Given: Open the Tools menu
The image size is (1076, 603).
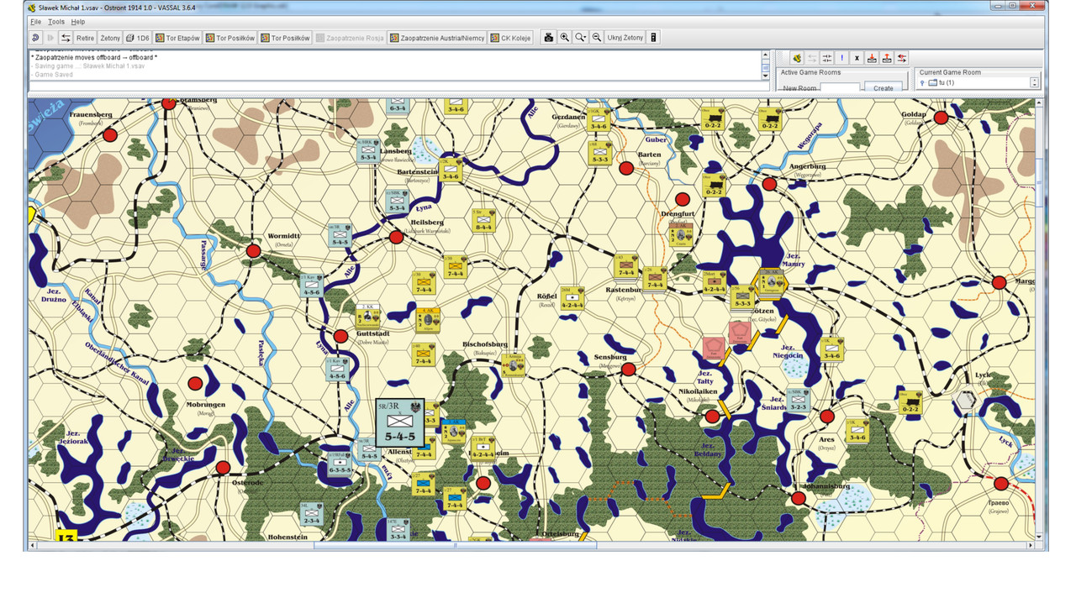Looking at the screenshot, I should [55, 22].
